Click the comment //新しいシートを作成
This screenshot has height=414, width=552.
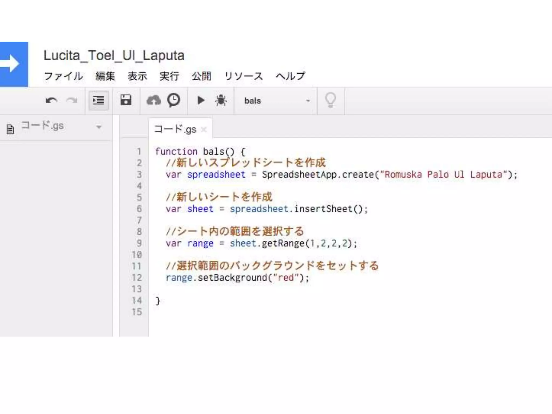click(219, 197)
